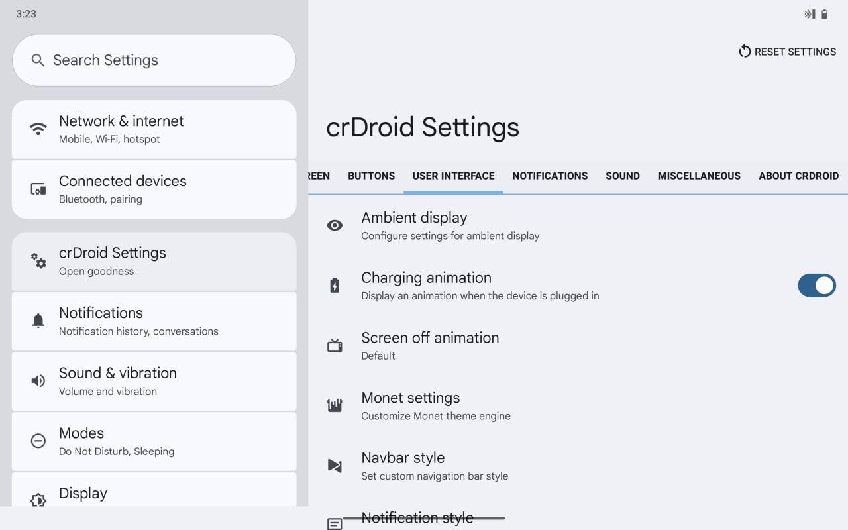Open Monet settings
This screenshot has width=848, height=530.
pyautogui.click(x=578, y=405)
